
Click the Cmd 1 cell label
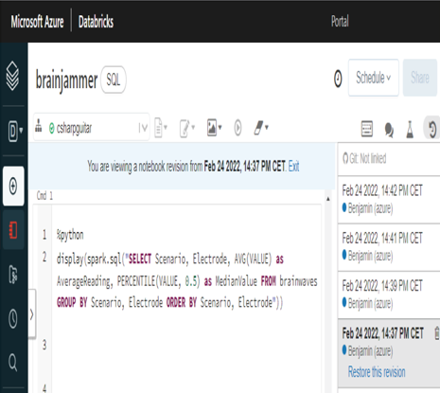[x=44, y=196]
